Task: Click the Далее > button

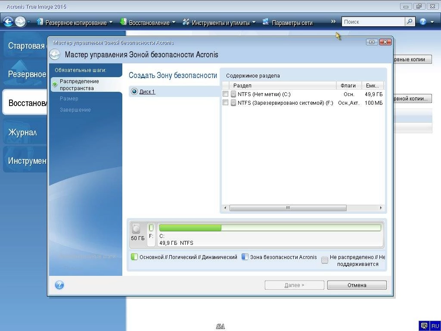Action: tap(294, 285)
